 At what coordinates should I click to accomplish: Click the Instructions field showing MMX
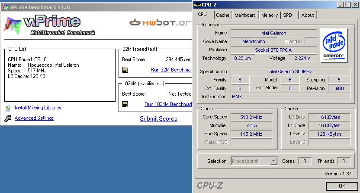pos(290,96)
